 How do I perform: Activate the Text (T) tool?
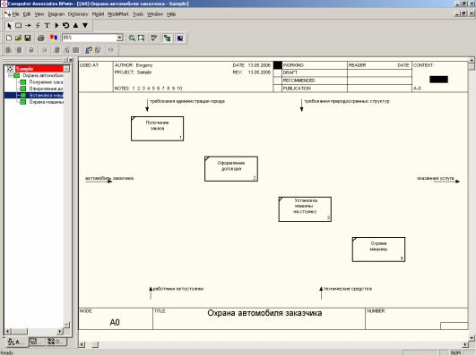tap(47, 26)
